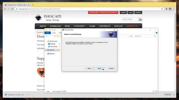Click the website search magnifier button
Viewport: 179px width, 100px height.
point(140,19)
